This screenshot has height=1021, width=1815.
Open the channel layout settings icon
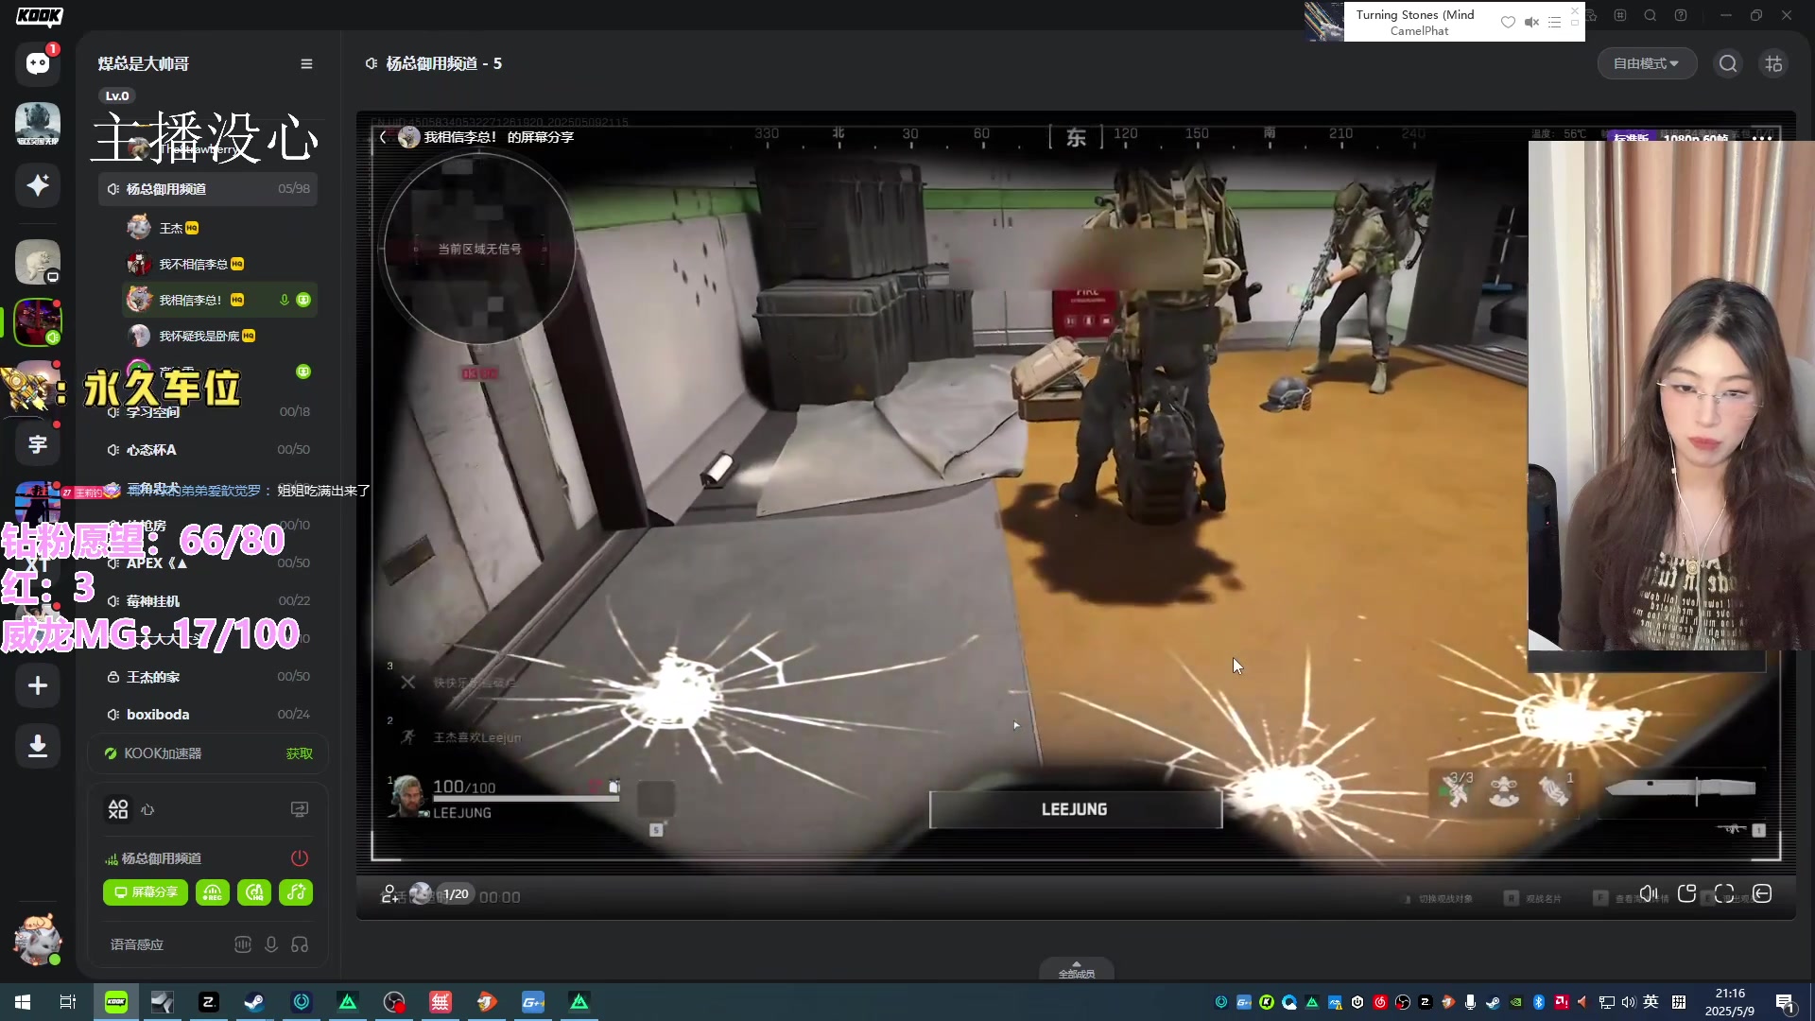1773,63
